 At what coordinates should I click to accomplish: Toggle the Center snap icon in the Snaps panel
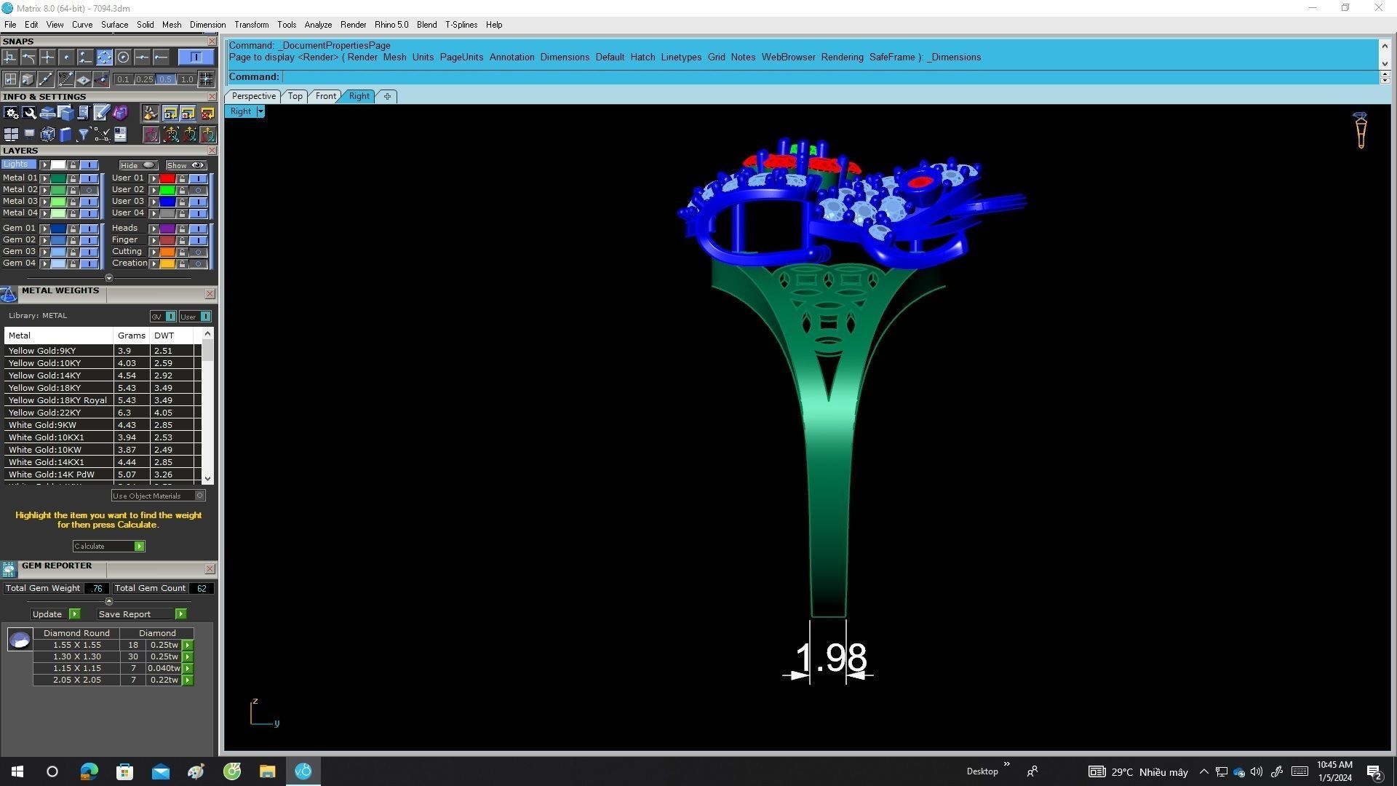[123, 57]
